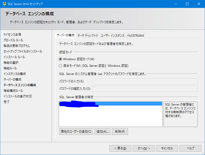This screenshot has height=155, width=205.
Task: Go back with the < 戻る(B) button
Action: coord(120,148)
